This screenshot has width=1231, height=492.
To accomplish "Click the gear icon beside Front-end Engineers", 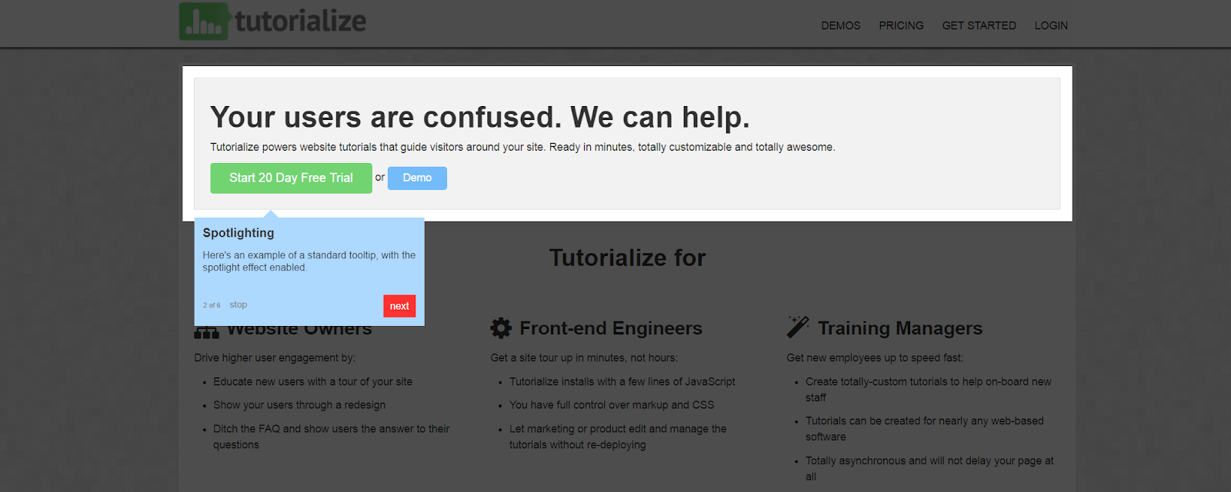I will click(501, 328).
